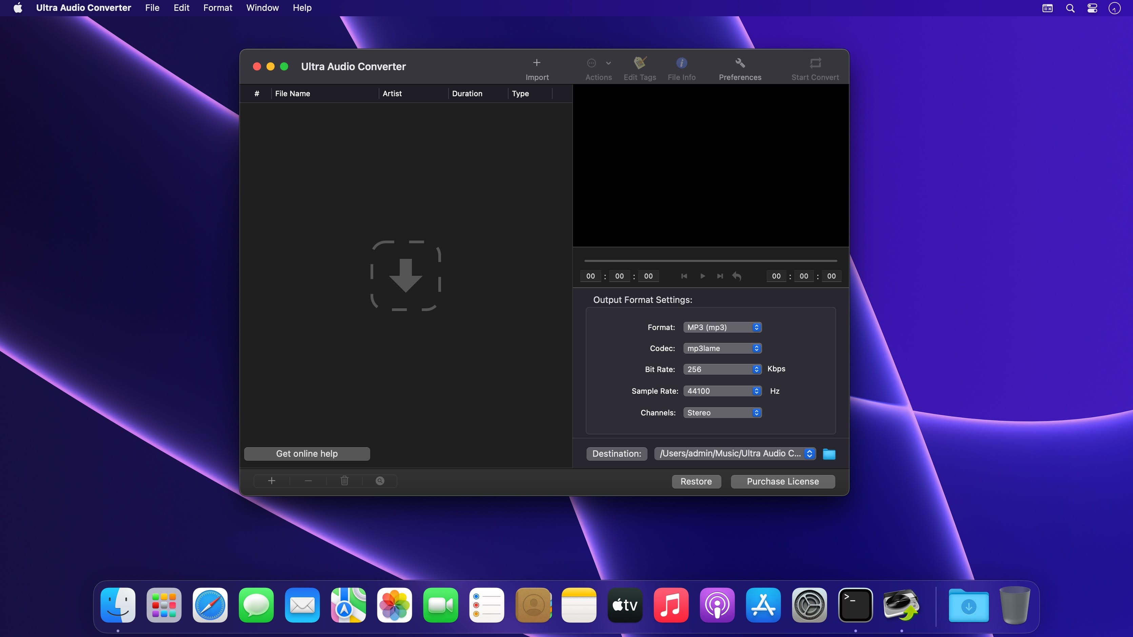This screenshot has width=1133, height=637.
Task: Open Terminal from the Dock
Action: (x=855, y=605)
